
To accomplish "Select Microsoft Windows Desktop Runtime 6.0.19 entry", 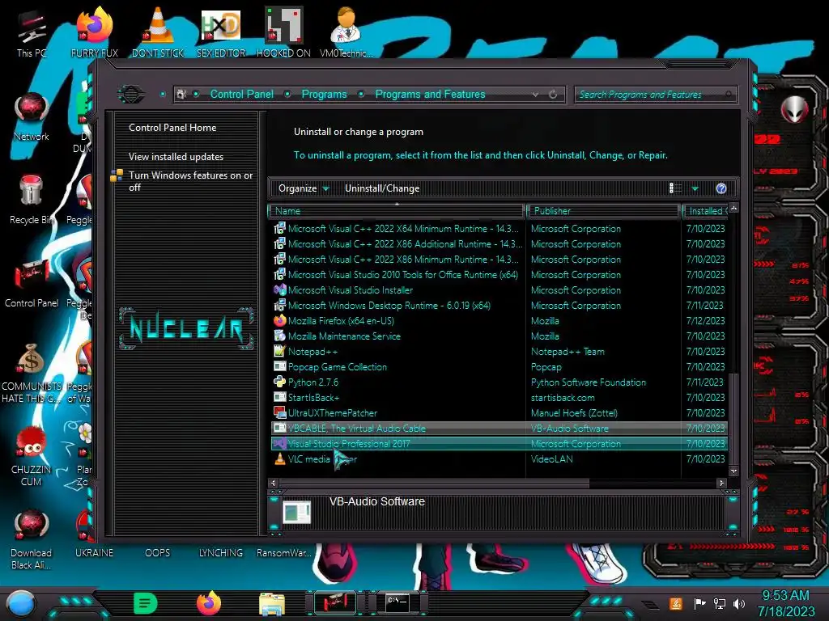I will point(499,305).
